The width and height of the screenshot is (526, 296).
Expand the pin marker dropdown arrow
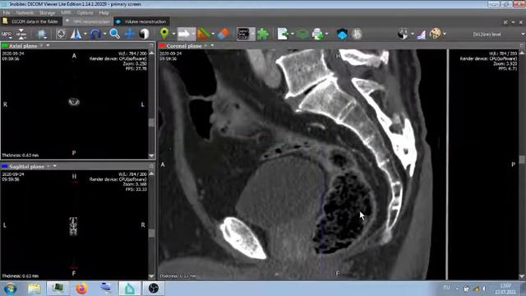pyautogui.click(x=173, y=35)
